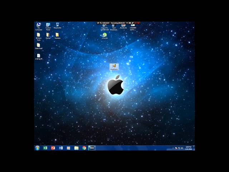Open the taskbar clock showing PM time
229x172 pixels.
pos(189,148)
